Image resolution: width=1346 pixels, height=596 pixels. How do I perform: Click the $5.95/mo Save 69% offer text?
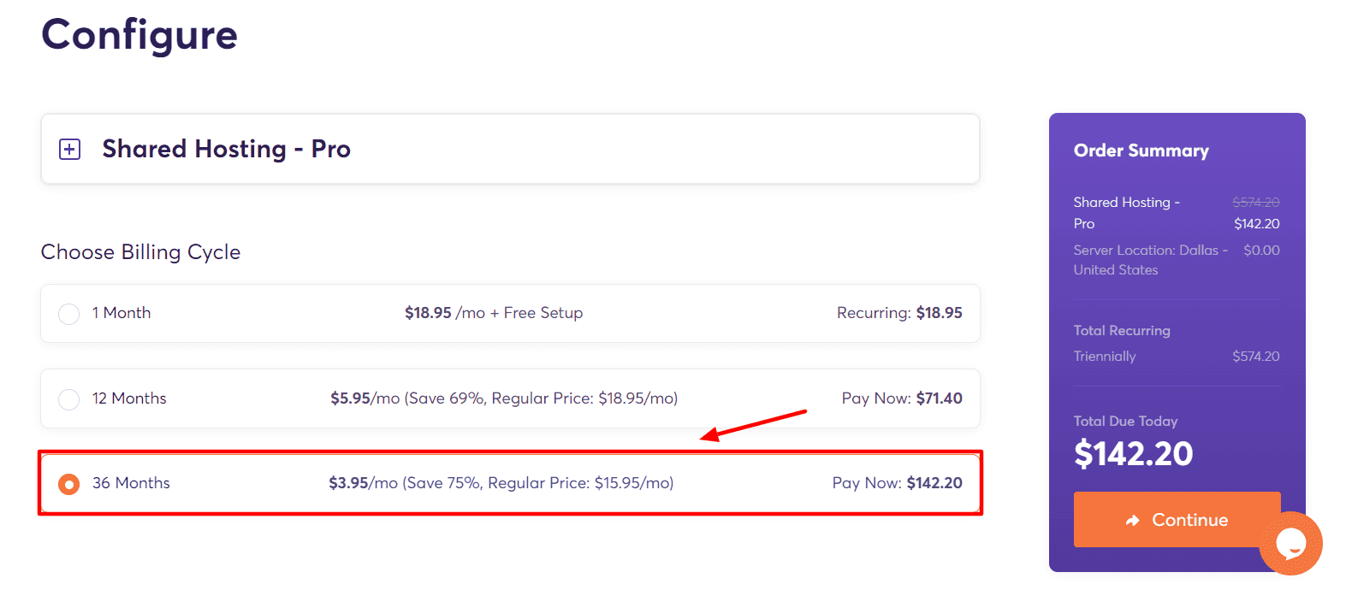(504, 398)
